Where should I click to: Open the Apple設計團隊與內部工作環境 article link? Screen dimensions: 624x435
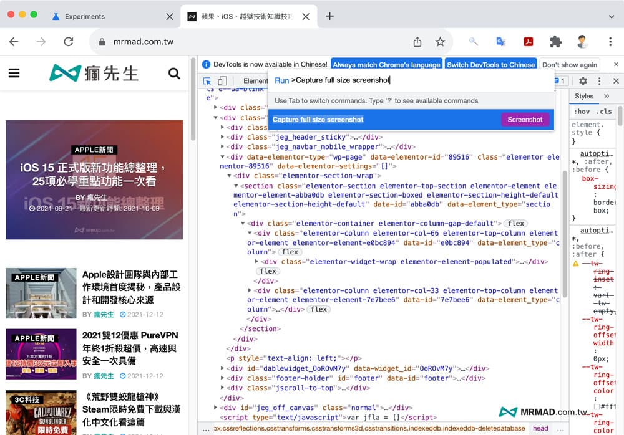[x=131, y=287]
